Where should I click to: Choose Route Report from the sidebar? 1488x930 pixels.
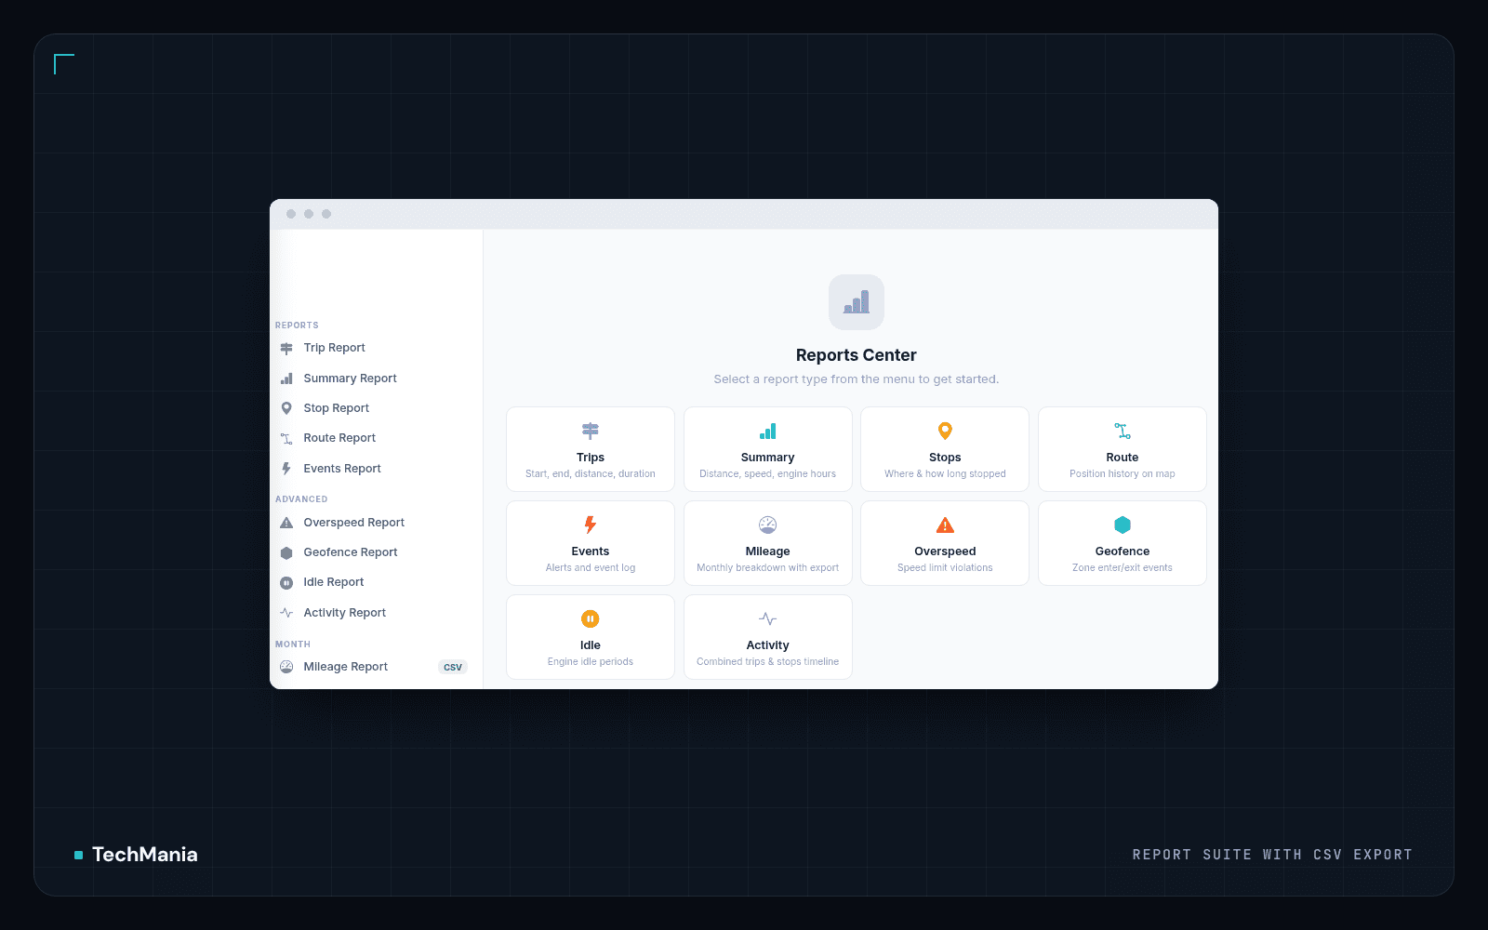coord(377,438)
